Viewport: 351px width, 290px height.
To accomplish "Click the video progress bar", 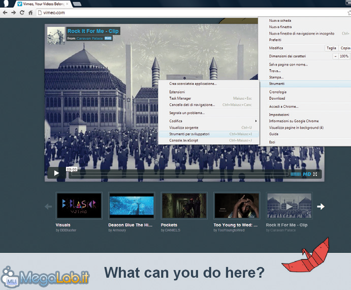I will (x=179, y=174).
